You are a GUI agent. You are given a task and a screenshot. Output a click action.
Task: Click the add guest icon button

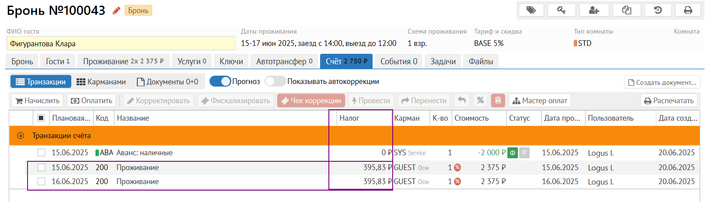pos(594,10)
